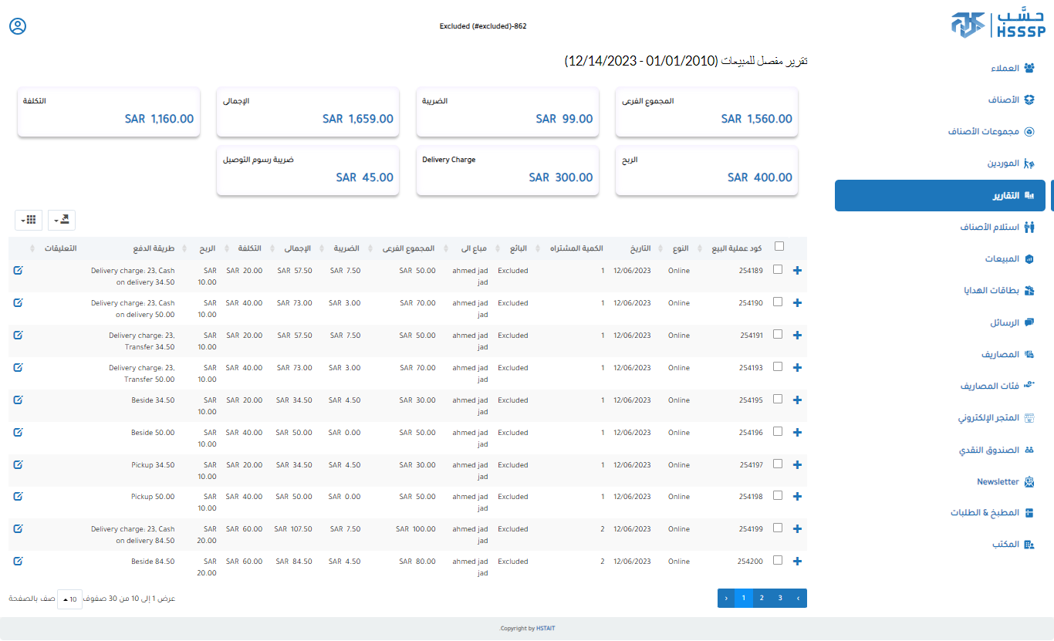Open the gift cards icon in the sidebar
Viewport: 1054px width, 641px height.
[x=1029, y=291]
